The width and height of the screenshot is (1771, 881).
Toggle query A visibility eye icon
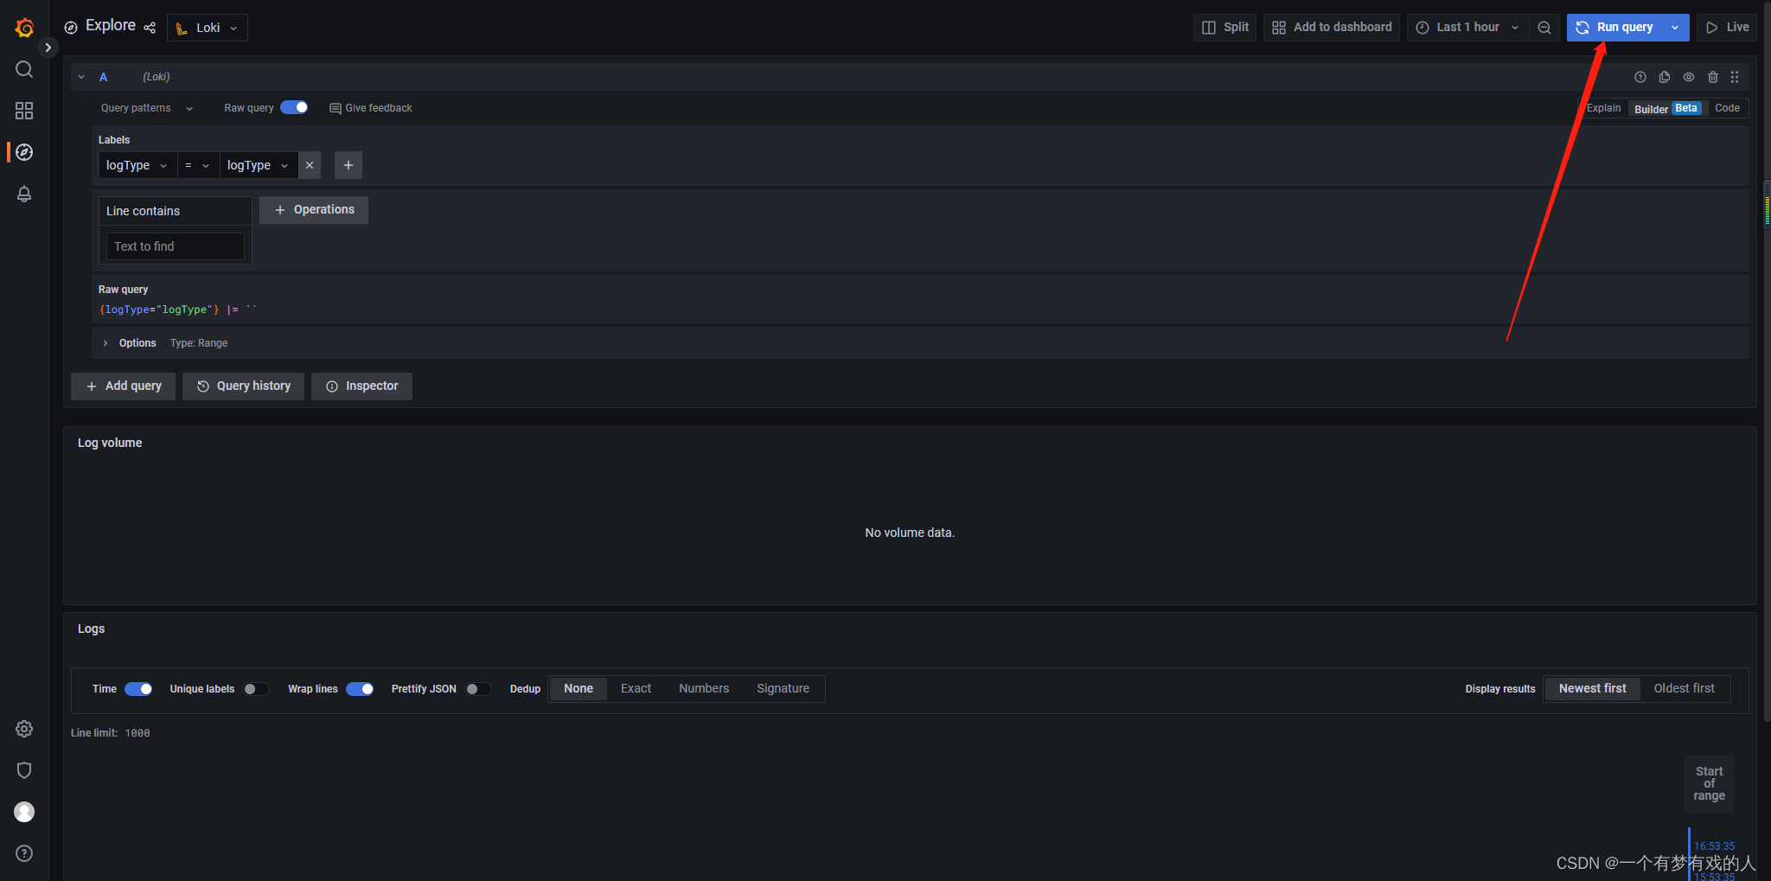pyautogui.click(x=1689, y=77)
